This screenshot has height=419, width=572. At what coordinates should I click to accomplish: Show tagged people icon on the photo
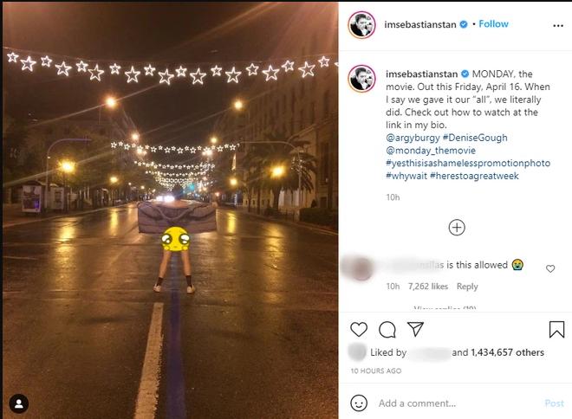tap(18, 403)
